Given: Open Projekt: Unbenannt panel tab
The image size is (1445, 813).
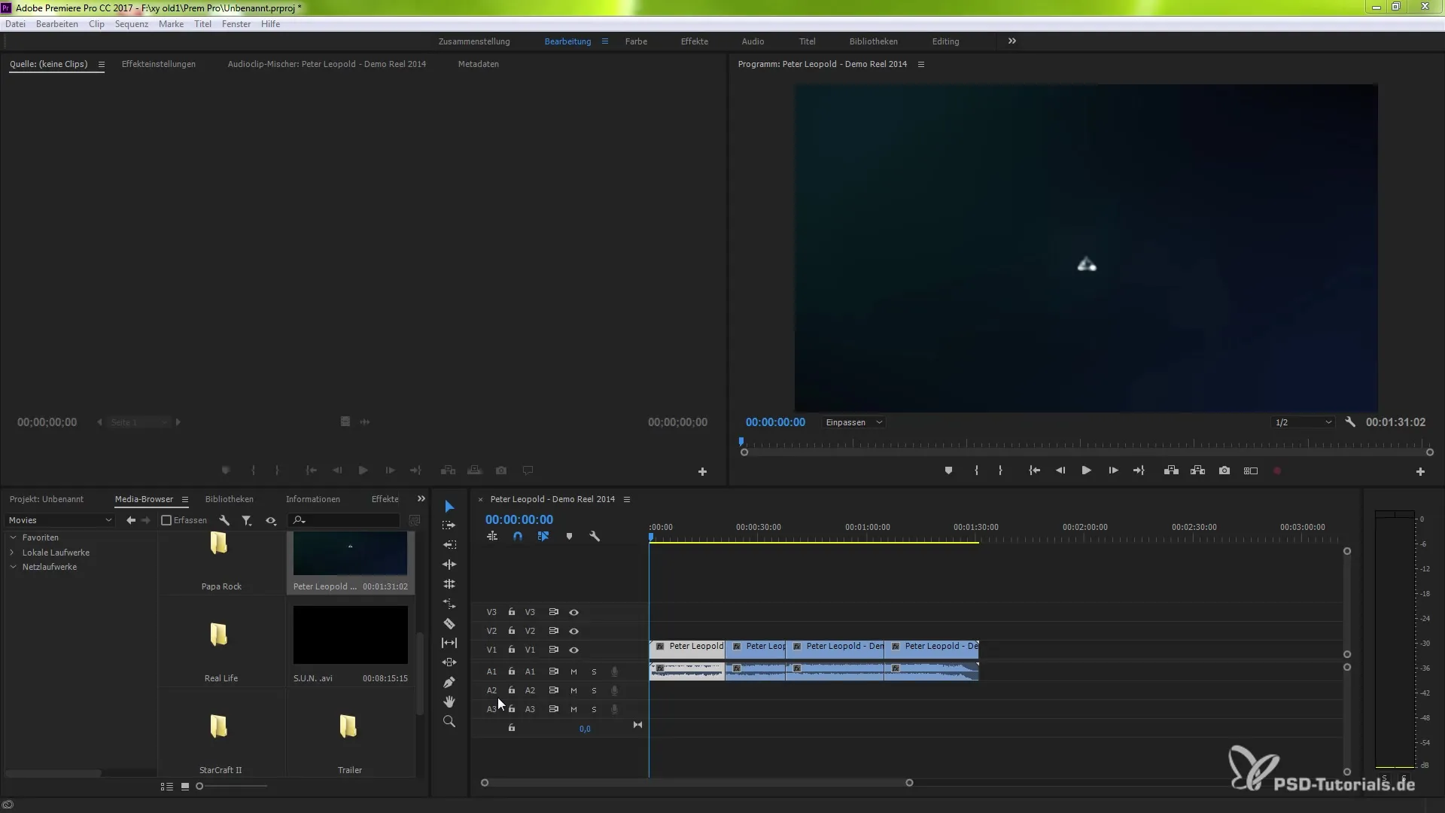Looking at the screenshot, I should [47, 499].
